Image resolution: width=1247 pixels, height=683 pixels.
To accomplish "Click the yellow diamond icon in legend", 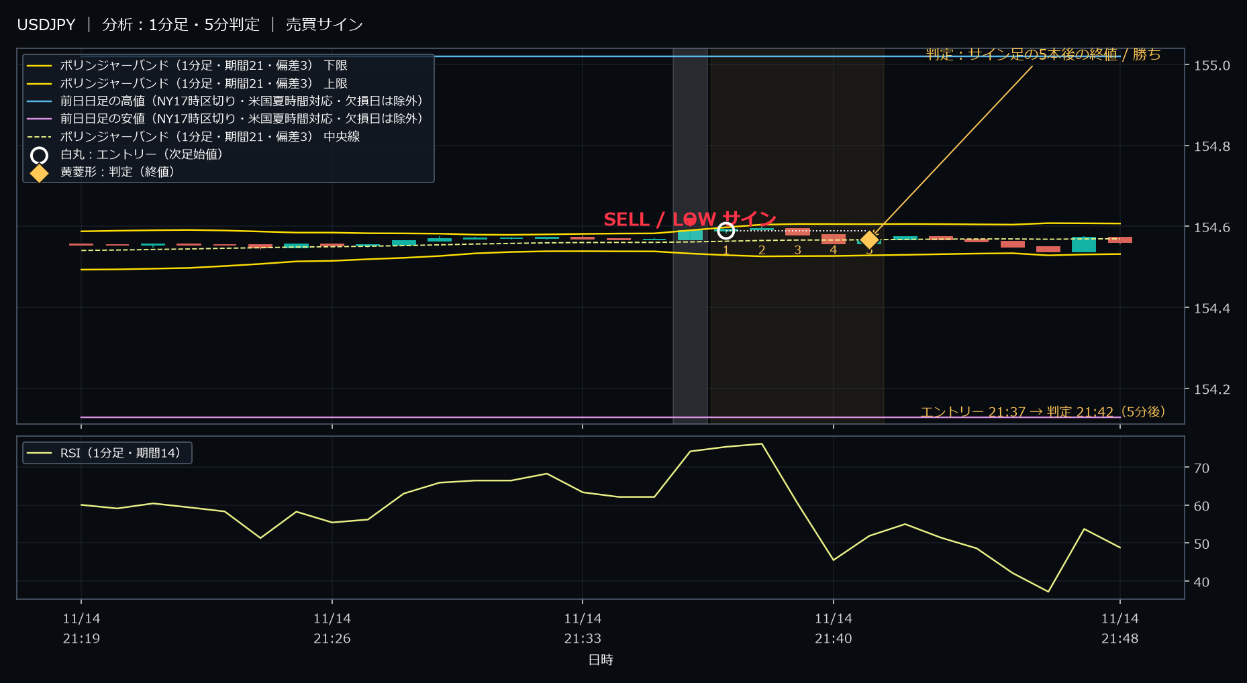I will [x=40, y=173].
